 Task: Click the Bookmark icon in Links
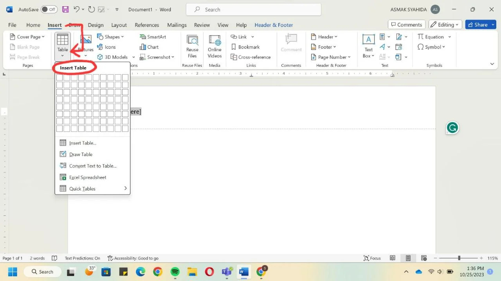[x=234, y=47]
